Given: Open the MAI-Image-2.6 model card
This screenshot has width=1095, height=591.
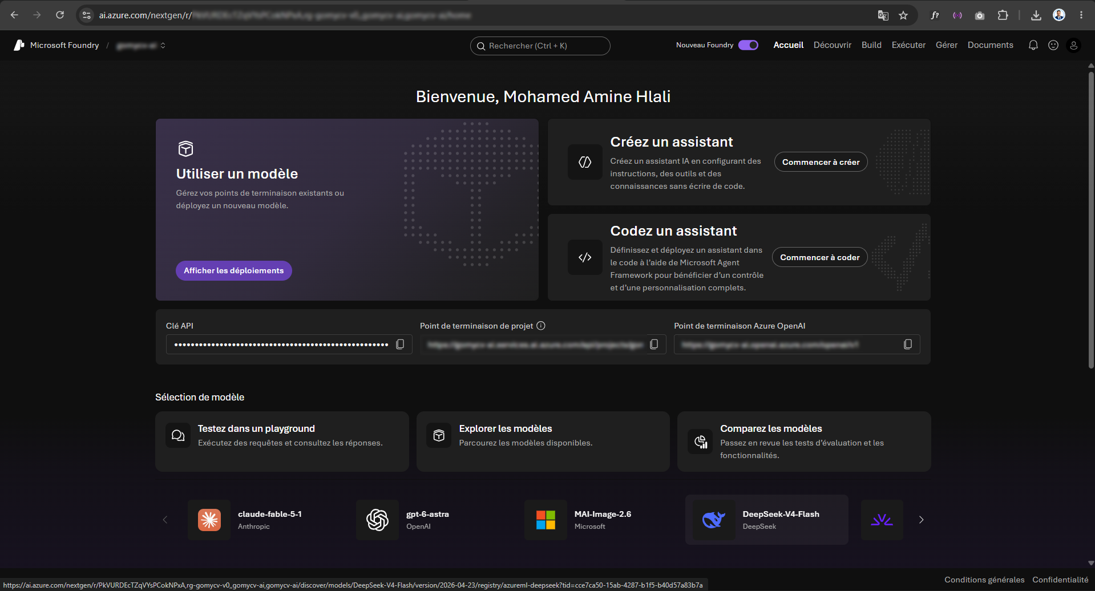Looking at the screenshot, I should point(599,520).
